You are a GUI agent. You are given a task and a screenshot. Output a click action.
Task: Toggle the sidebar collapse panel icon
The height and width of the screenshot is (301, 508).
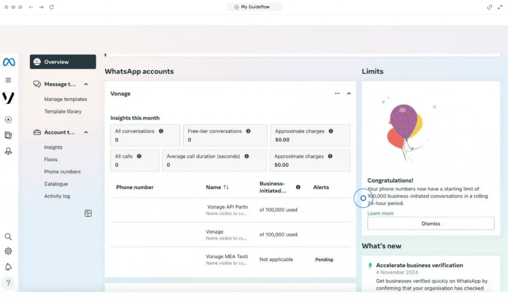[x=88, y=213]
